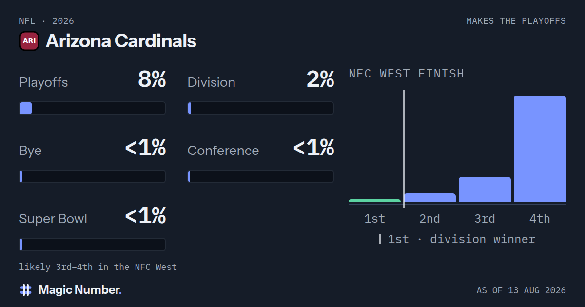
Task: Click the division winner legend marker
Action: (x=380, y=239)
